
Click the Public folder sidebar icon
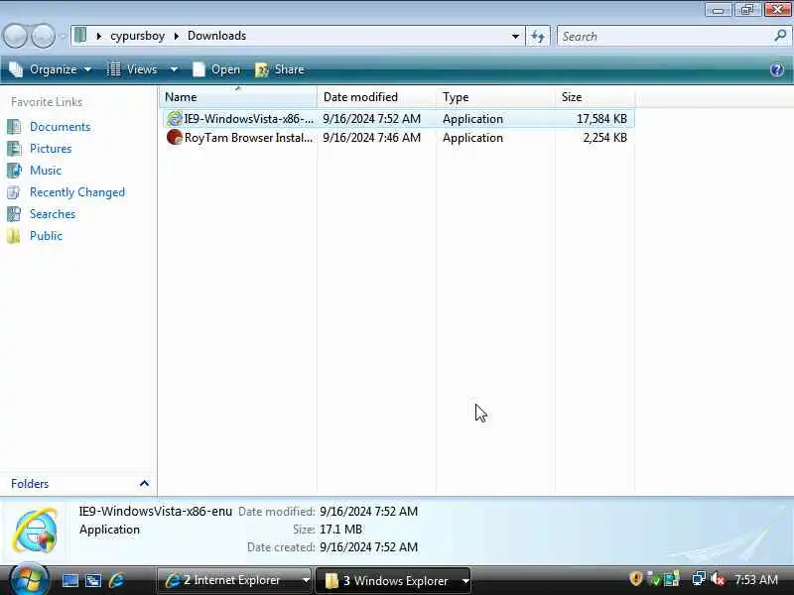pyautogui.click(x=14, y=236)
